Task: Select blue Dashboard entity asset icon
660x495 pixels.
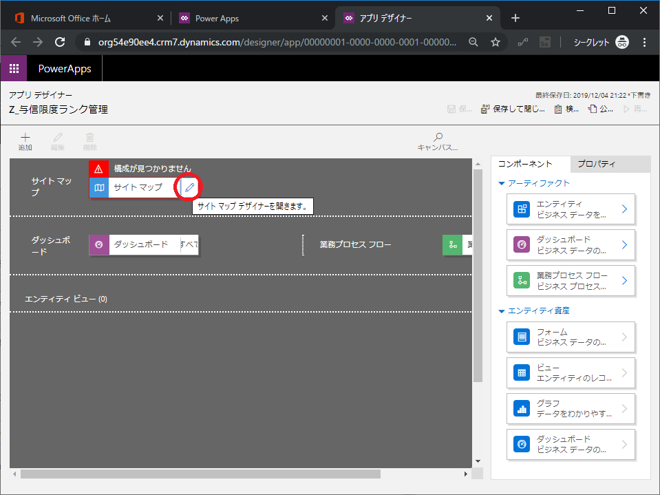Action: 522,444
